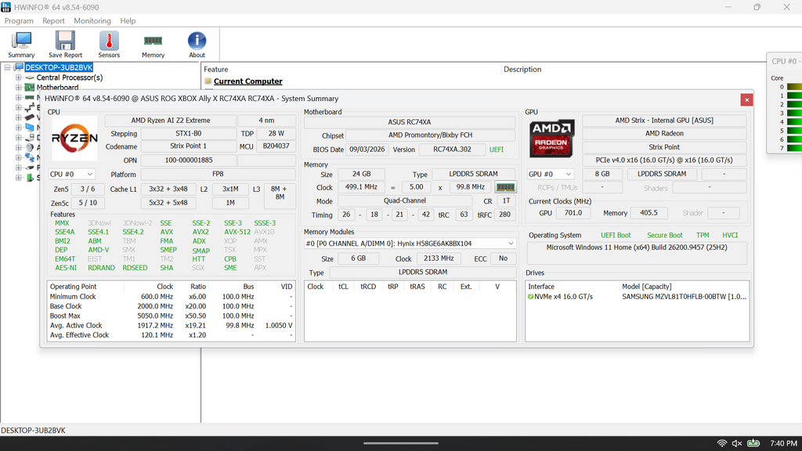The width and height of the screenshot is (802, 451).
Task: Click the Save Report floppy icon
Action: point(66,41)
